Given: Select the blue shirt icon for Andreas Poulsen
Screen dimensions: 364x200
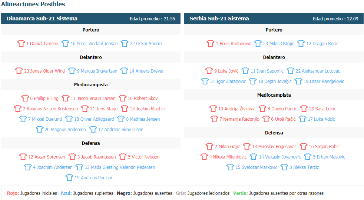Looking at the screenshot, I should (69, 177).
